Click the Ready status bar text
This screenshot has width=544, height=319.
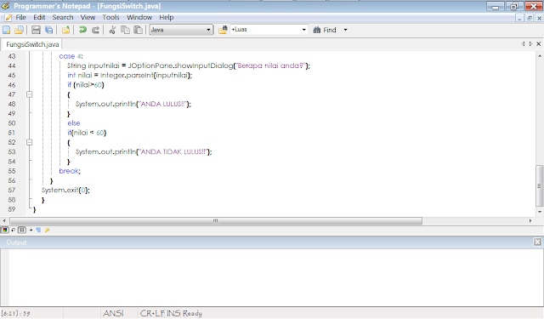pos(192,313)
